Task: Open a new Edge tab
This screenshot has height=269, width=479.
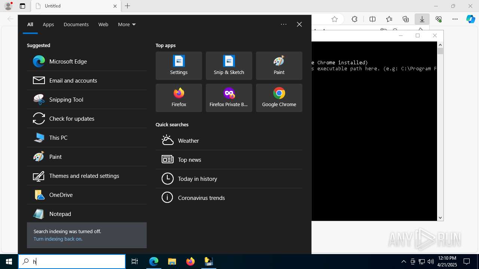Action: (x=128, y=6)
